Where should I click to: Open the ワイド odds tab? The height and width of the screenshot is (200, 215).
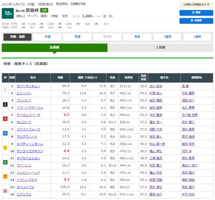point(107,37)
